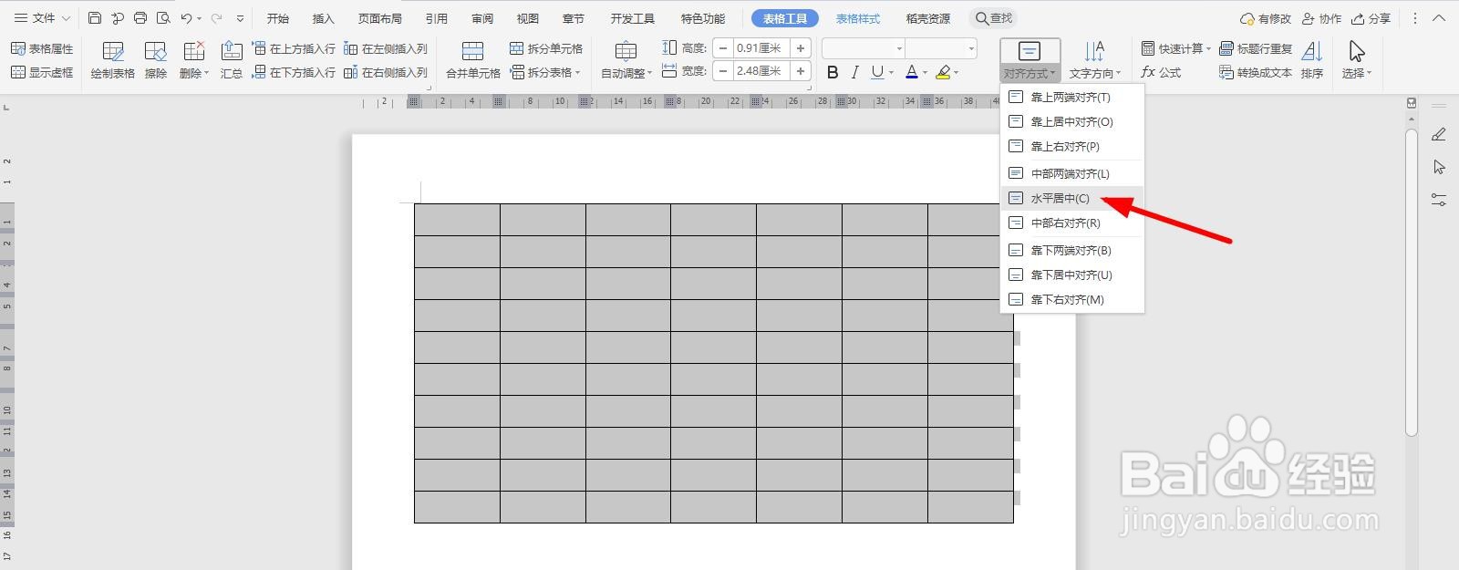1459x570 pixels.
Task: Click the 有修改 unsaved changes button
Action: coord(1266,18)
